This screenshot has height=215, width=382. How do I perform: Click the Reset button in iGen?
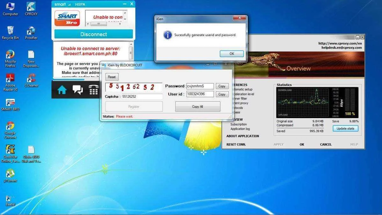[112, 77]
